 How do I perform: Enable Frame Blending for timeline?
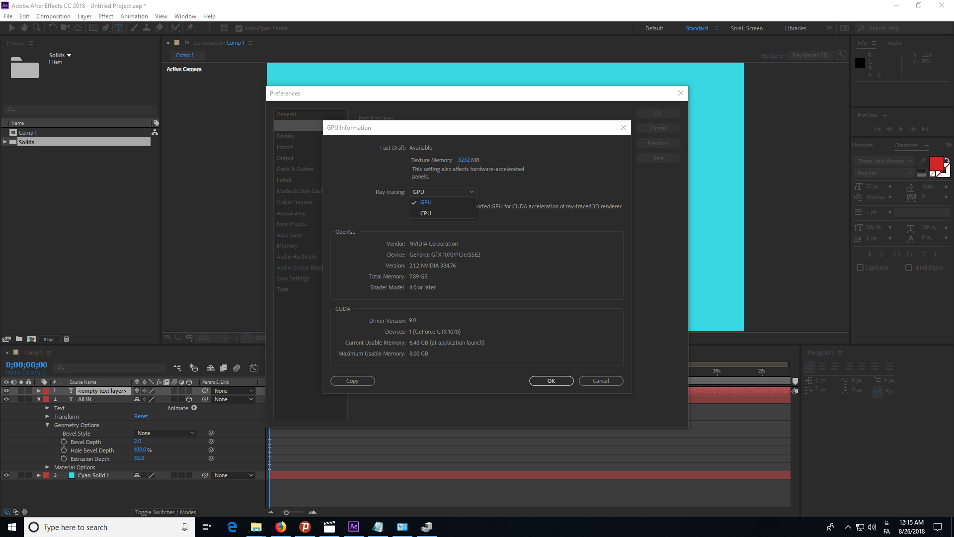click(x=224, y=368)
